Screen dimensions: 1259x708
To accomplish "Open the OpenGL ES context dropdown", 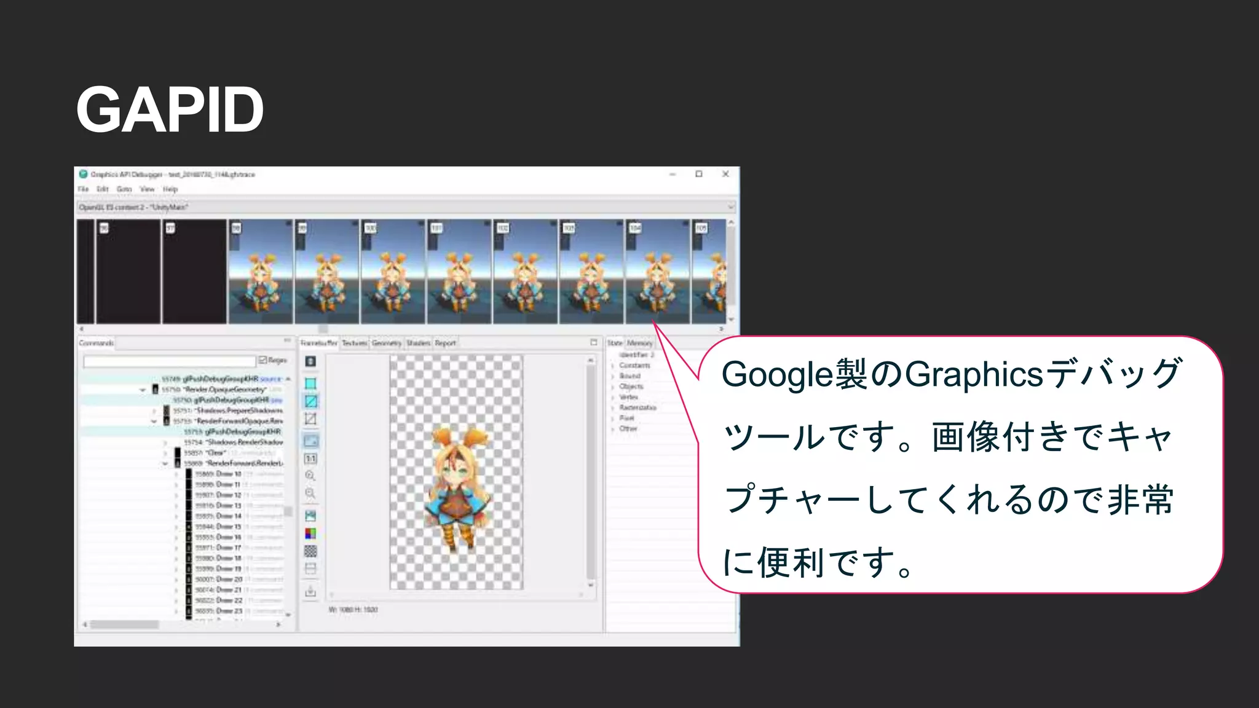I will pos(406,207).
